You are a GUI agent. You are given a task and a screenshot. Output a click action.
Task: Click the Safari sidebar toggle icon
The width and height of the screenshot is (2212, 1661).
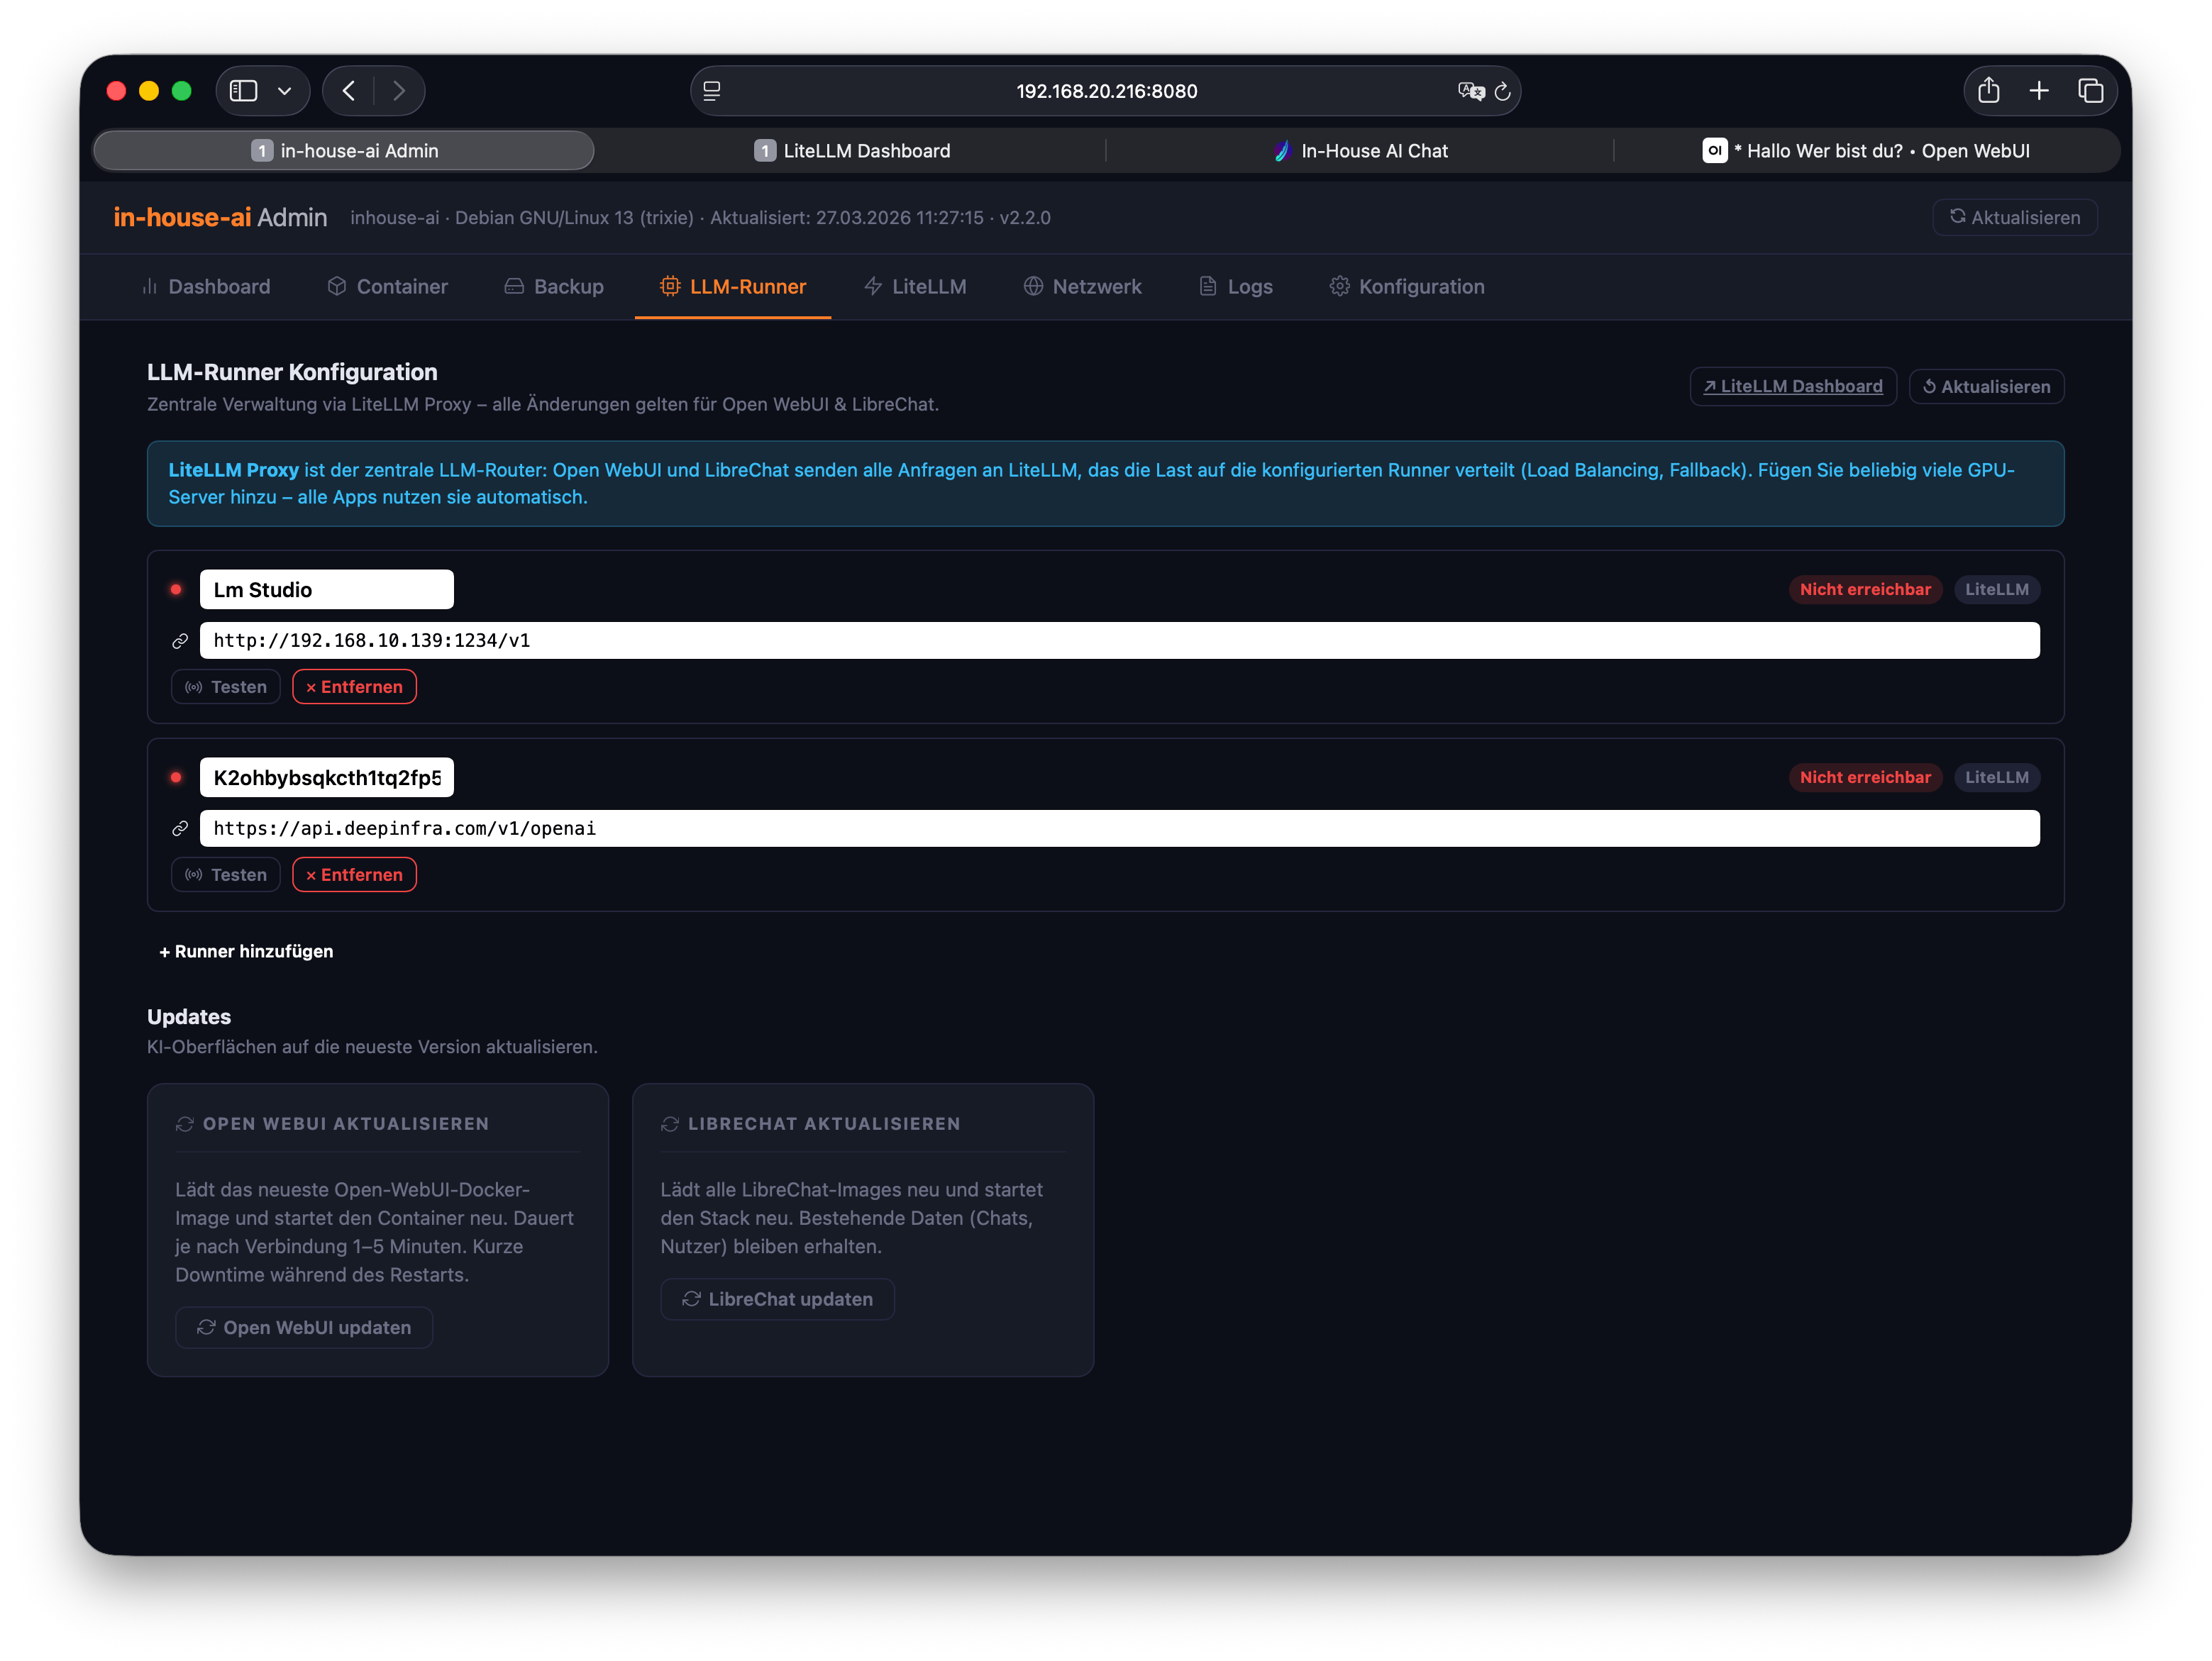[243, 91]
